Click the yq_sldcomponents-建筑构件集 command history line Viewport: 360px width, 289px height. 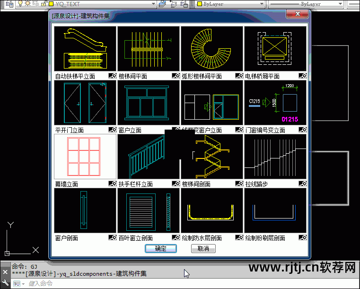[79, 273]
